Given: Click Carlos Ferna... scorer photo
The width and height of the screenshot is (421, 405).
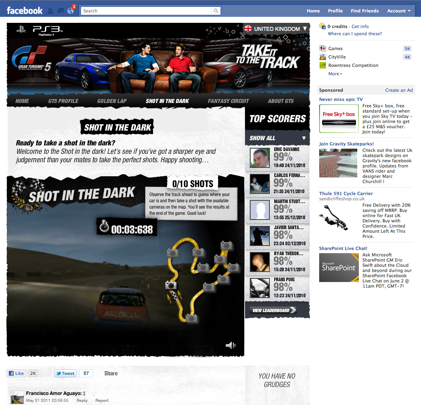Looking at the screenshot, I should (x=260, y=184).
